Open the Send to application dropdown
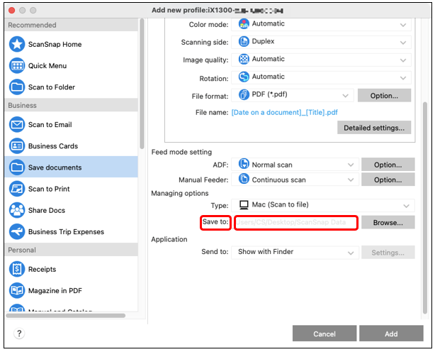Viewport: 435px width, 352px height. click(x=295, y=252)
